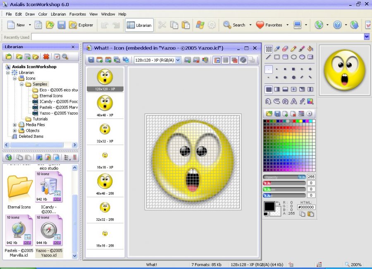The image size is (372, 269).
Task: Toggle the Librarian panel button
Action: (139, 25)
